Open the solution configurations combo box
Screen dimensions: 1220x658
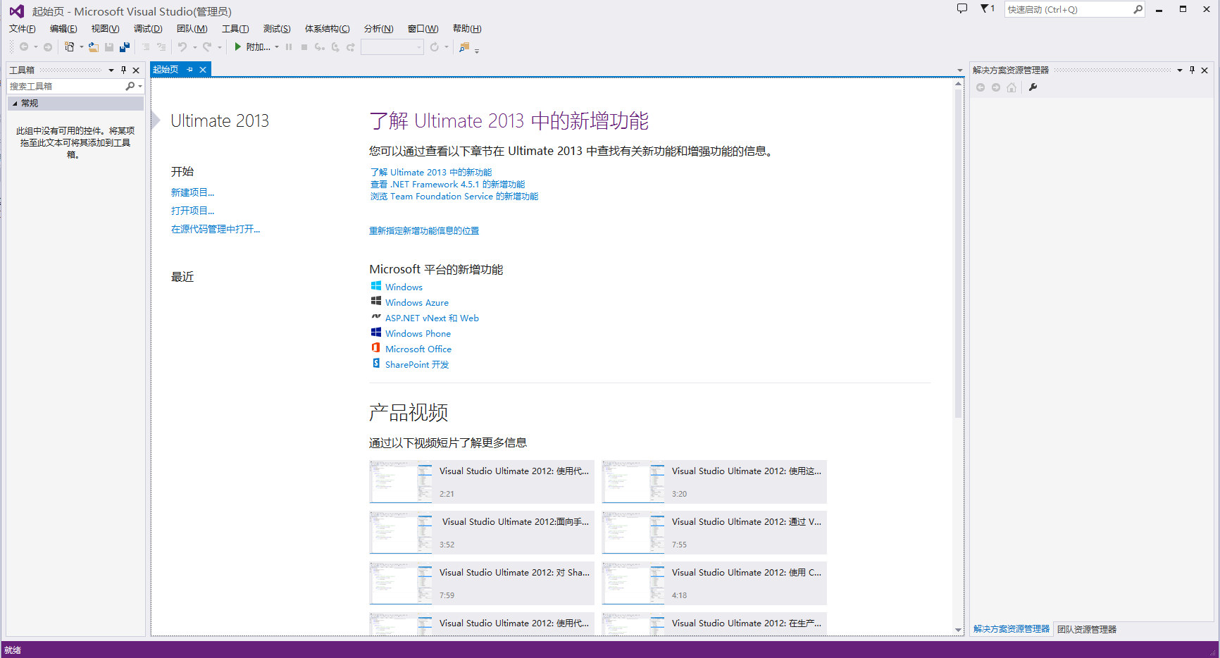[x=392, y=47]
